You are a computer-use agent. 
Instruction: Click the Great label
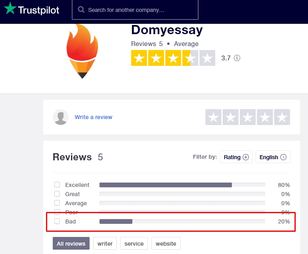pyautogui.click(x=73, y=194)
